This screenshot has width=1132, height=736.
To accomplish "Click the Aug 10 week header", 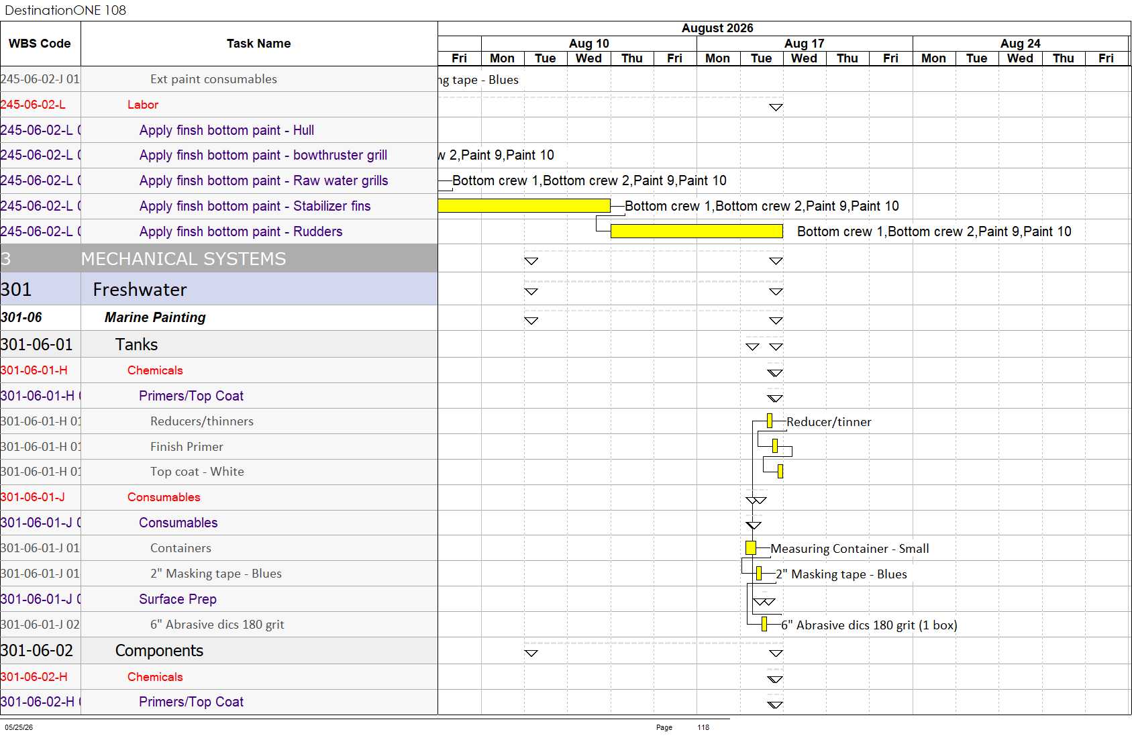I will (x=589, y=44).
